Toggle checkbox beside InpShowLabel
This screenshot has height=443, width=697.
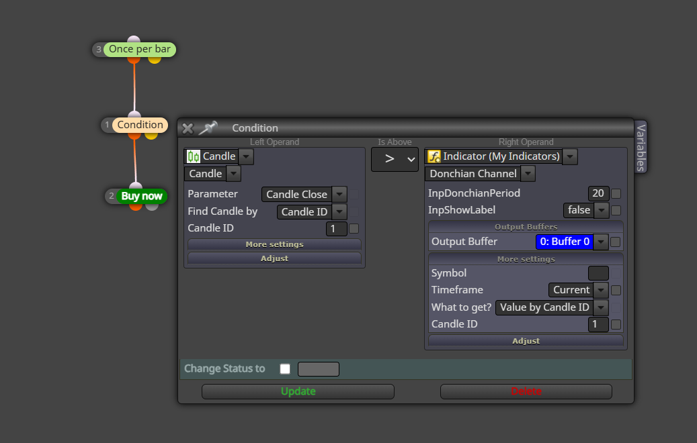point(616,210)
